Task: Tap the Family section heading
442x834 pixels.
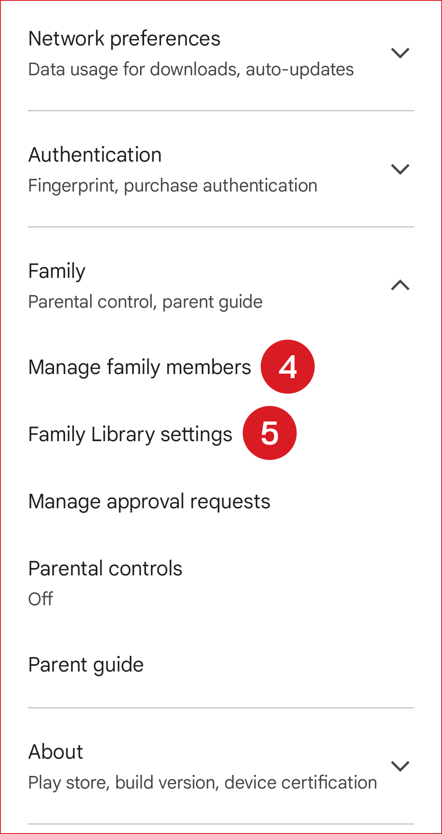Action: [x=57, y=271]
